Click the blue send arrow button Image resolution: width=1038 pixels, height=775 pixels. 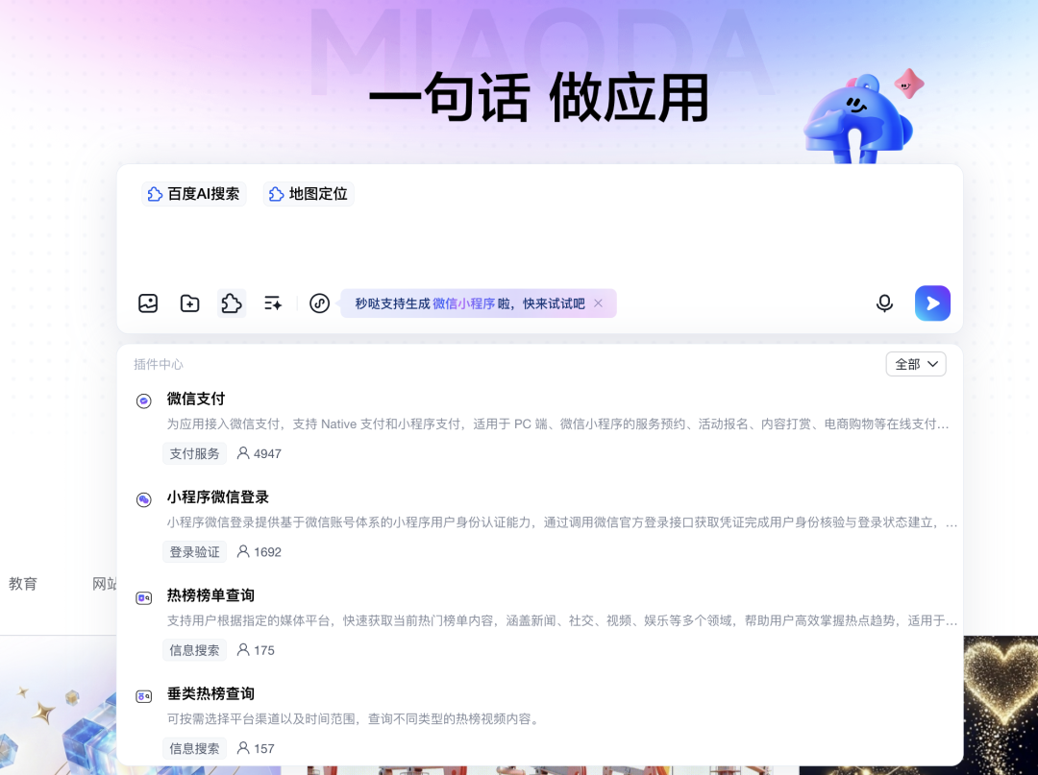(x=932, y=303)
